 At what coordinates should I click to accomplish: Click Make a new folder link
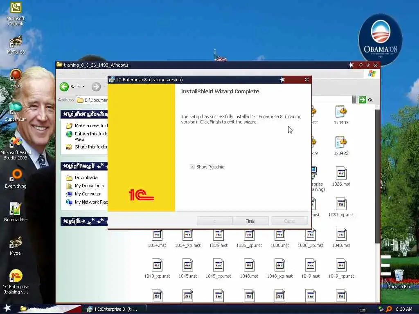tap(87, 126)
